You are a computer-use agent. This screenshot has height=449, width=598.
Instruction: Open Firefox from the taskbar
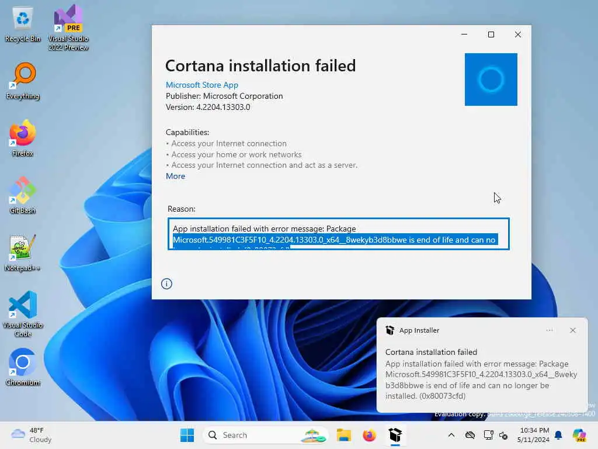(x=369, y=435)
